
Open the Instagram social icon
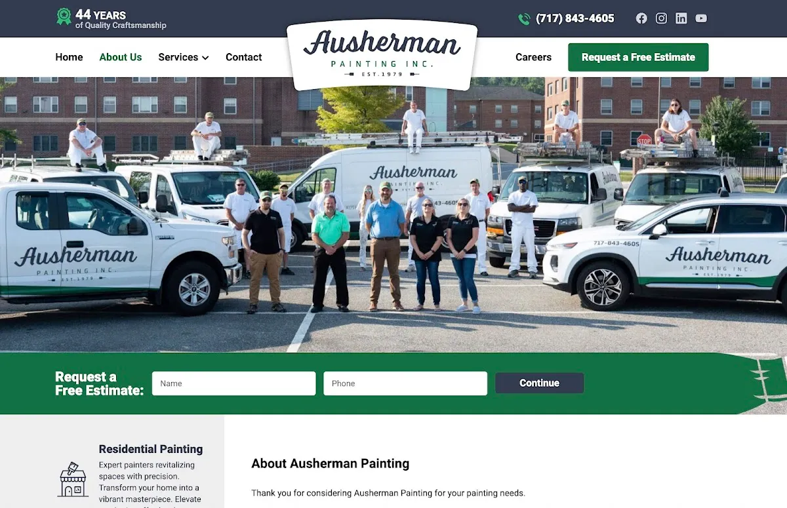pyautogui.click(x=661, y=18)
